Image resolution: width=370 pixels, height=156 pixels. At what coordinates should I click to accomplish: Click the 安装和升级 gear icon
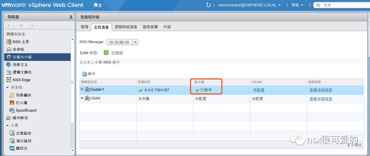point(9,57)
